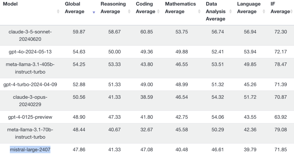The height and width of the screenshot is (157, 294).
Task: Click the claude-3-opus-20240229 model cell
Action: coord(30,101)
